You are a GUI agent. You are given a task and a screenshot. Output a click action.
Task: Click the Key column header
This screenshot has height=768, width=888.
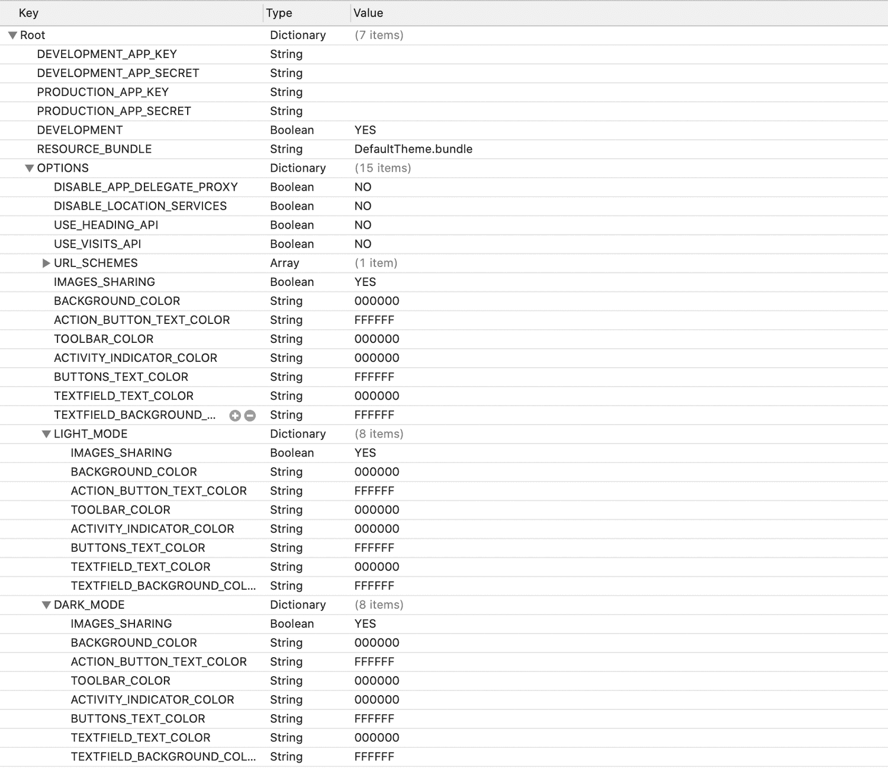coord(28,13)
